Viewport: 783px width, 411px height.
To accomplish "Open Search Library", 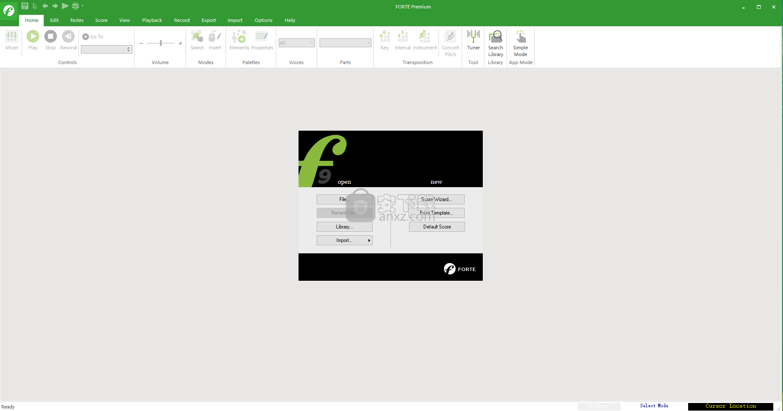I will [x=496, y=43].
